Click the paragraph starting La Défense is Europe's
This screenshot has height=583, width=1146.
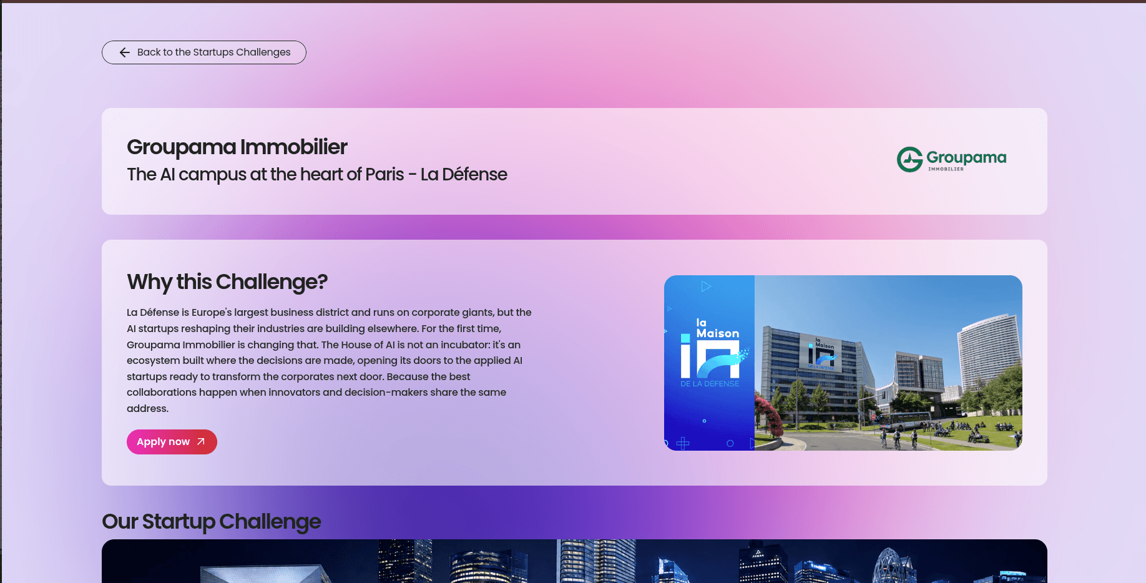coord(329,360)
